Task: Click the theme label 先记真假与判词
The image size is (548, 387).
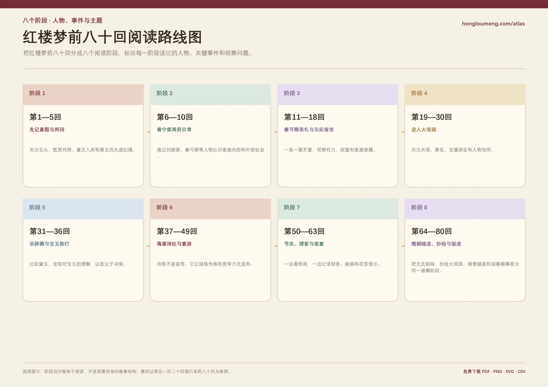Action: click(x=47, y=129)
